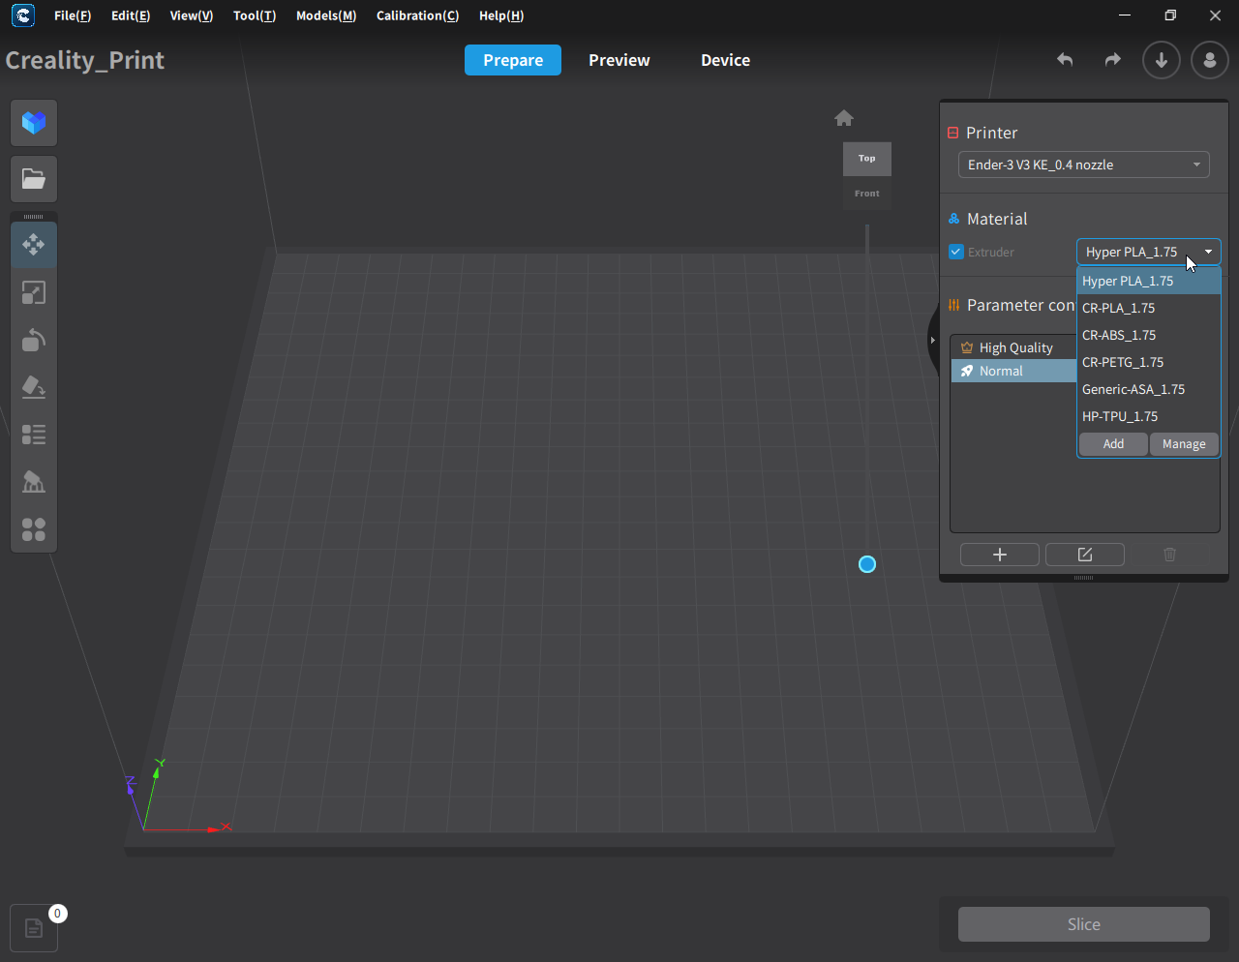Image resolution: width=1239 pixels, height=962 pixels.
Task: Select the High Quality profile
Action: tap(1013, 347)
